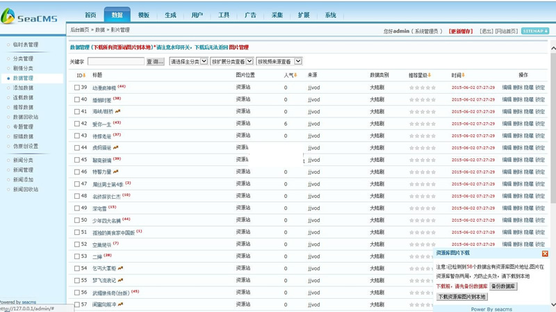The image size is (556, 312).
Task: Click the 更新缓存 link
Action: [461, 31]
